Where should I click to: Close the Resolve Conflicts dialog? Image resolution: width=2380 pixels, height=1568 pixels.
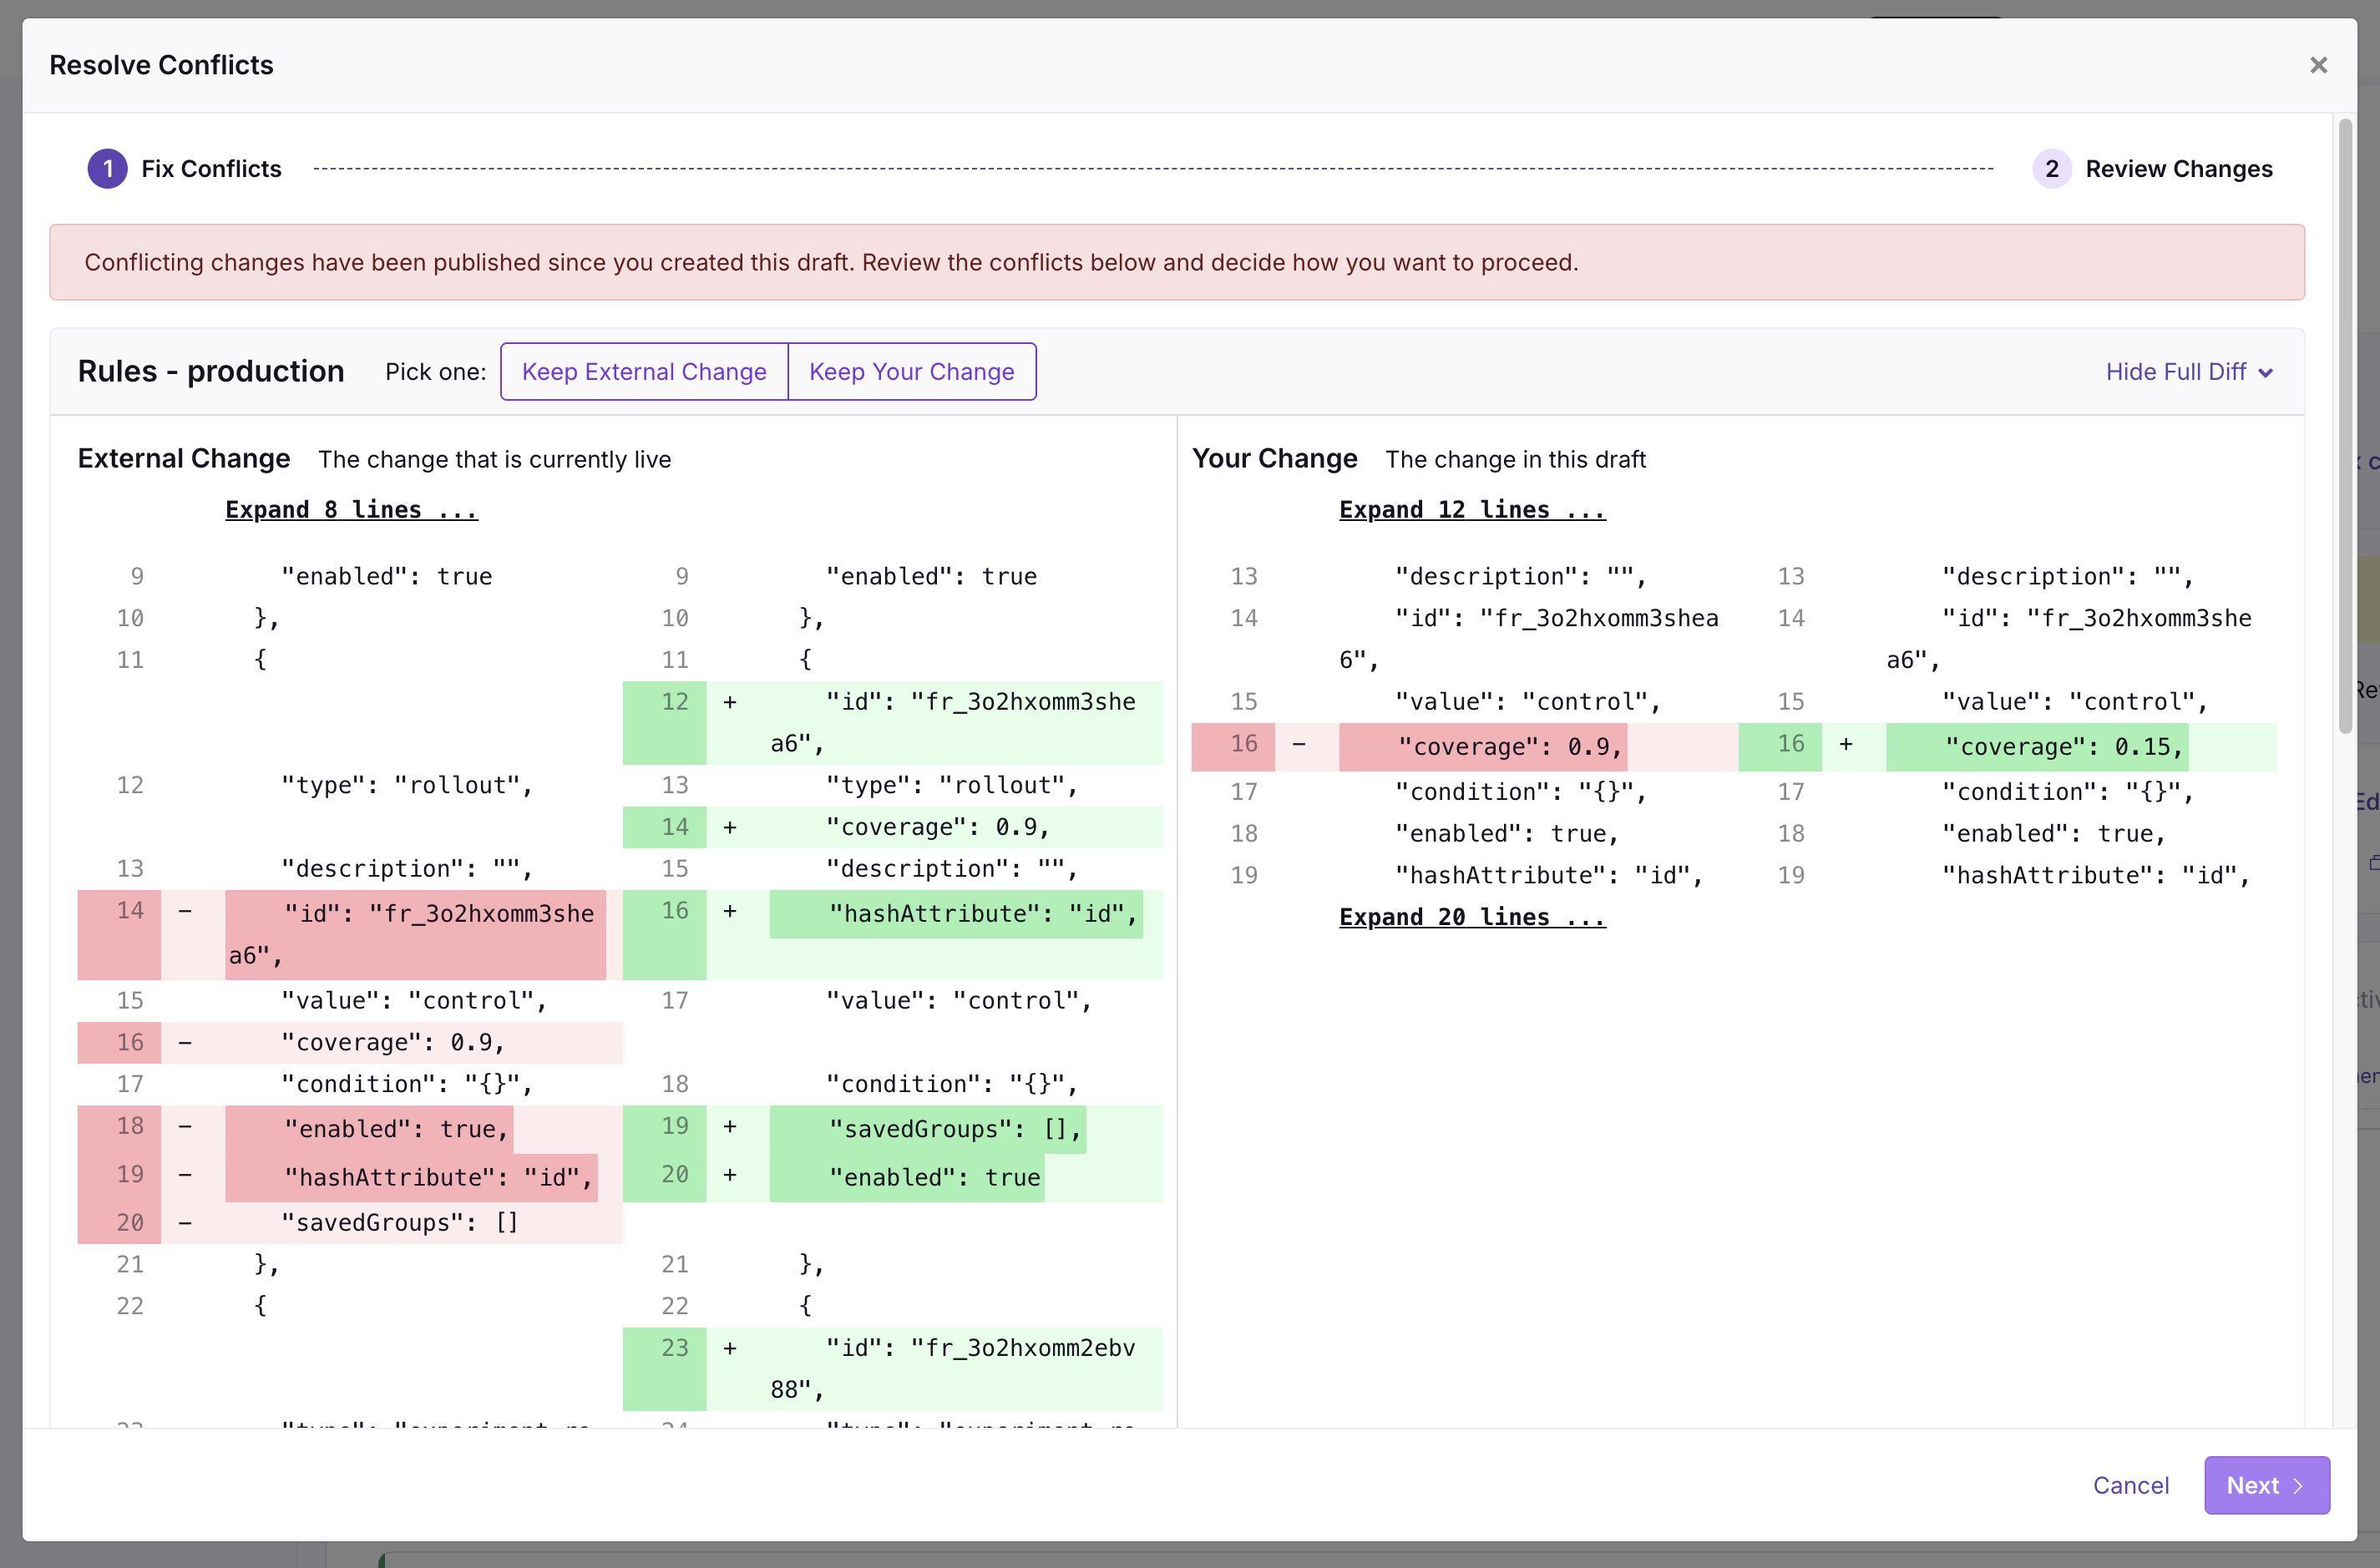[x=2318, y=65]
